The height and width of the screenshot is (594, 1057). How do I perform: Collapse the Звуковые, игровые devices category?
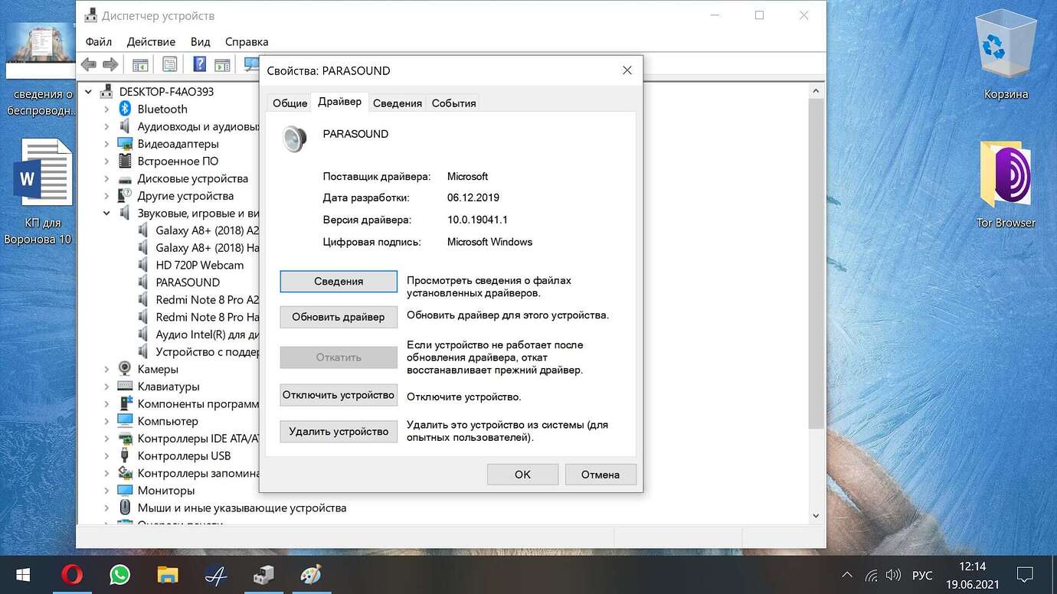pos(106,214)
